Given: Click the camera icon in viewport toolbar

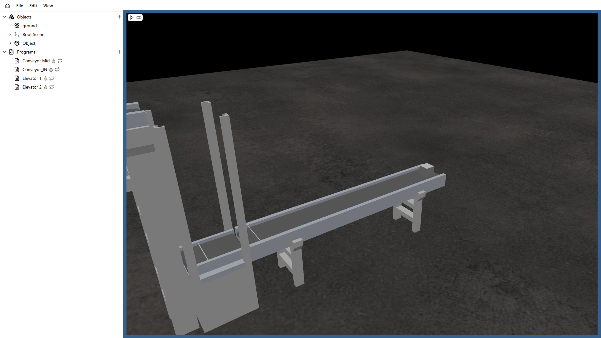Looking at the screenshot, I should click(x=139, y=18).
